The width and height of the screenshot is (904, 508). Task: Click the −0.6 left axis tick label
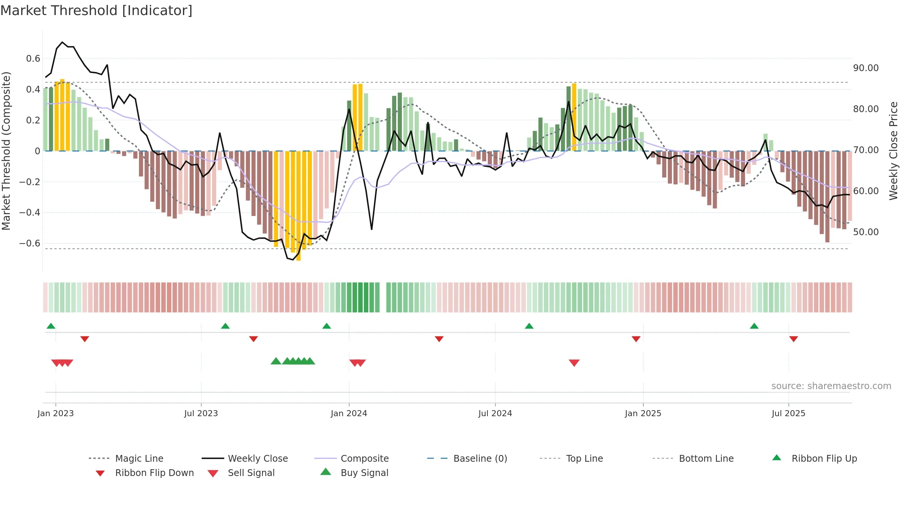point(30,243)
